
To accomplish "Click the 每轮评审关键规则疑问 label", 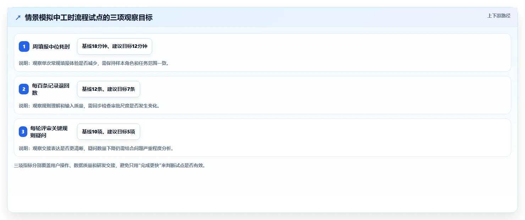I will [49, 132].
